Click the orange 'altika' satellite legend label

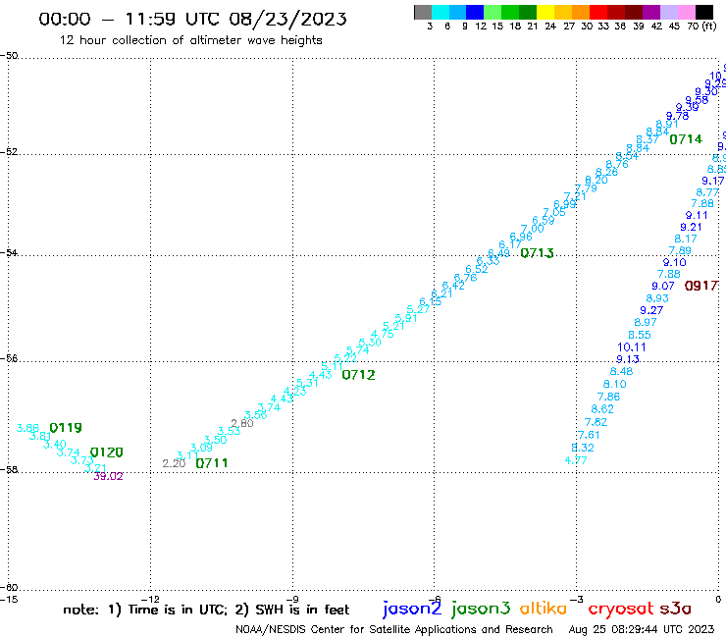pyautogui.click(x=544, y=608)
